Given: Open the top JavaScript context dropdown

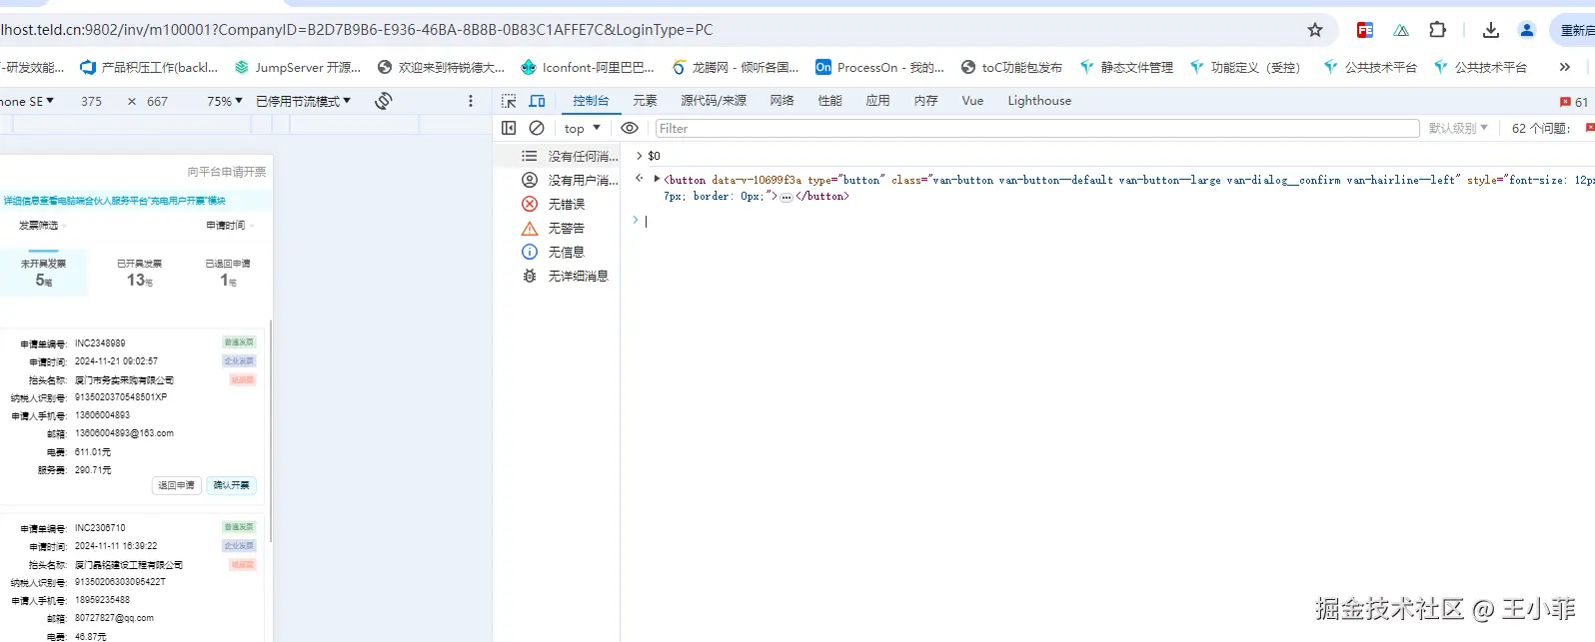Looking at the screenshot, I should pos(582,128).
